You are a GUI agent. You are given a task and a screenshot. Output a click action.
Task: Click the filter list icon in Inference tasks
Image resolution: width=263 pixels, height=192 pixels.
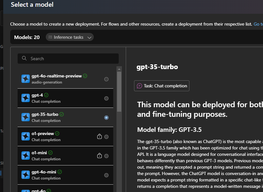click(x=50, y=37)
